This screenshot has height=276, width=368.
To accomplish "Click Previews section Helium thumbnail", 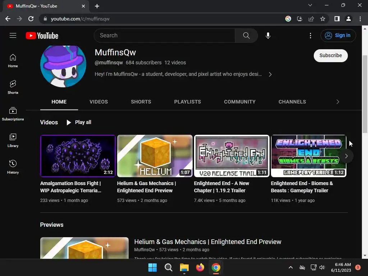I will point(84,248).
